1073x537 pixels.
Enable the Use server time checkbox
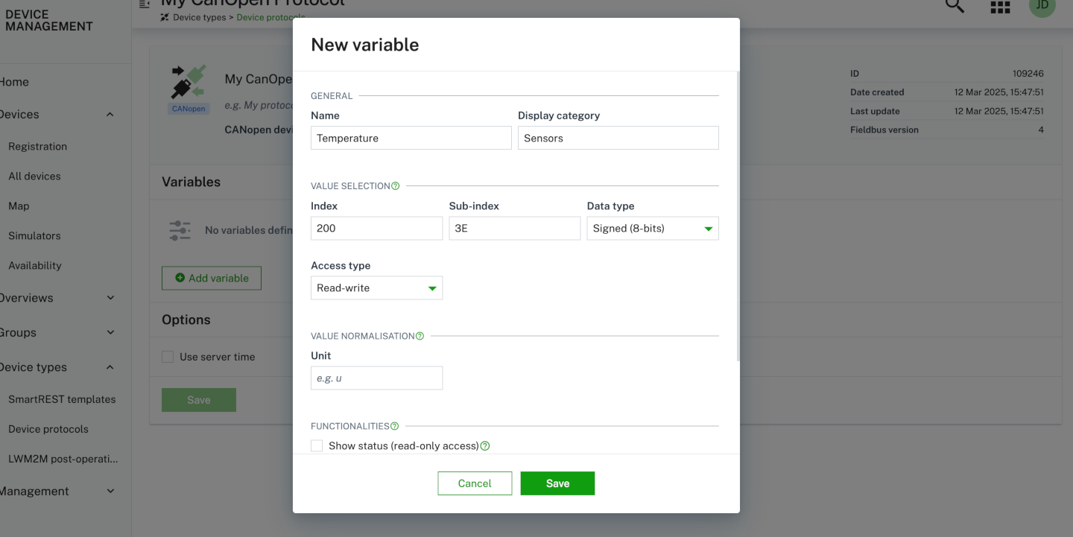point(168,356)
